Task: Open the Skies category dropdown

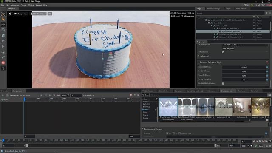Action: point(150,99)
